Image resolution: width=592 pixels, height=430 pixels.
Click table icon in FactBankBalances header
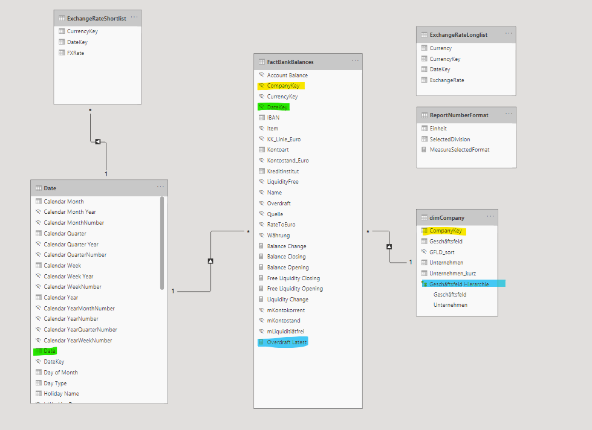(x=262, y=62)
